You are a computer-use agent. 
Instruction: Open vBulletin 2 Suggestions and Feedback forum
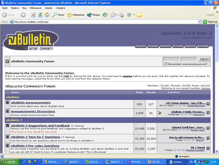pyautogui.click(x=40, y=125)
